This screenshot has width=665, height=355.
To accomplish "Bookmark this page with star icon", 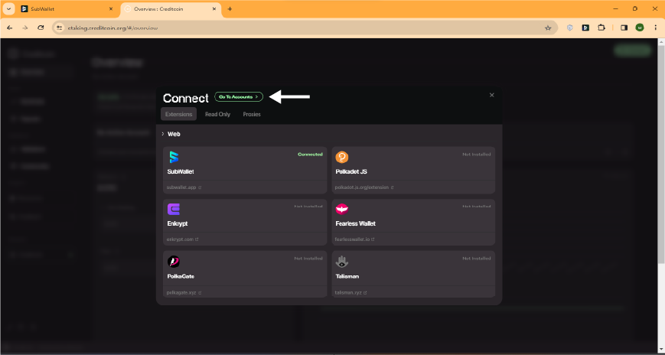I will [x=548, y=28].
